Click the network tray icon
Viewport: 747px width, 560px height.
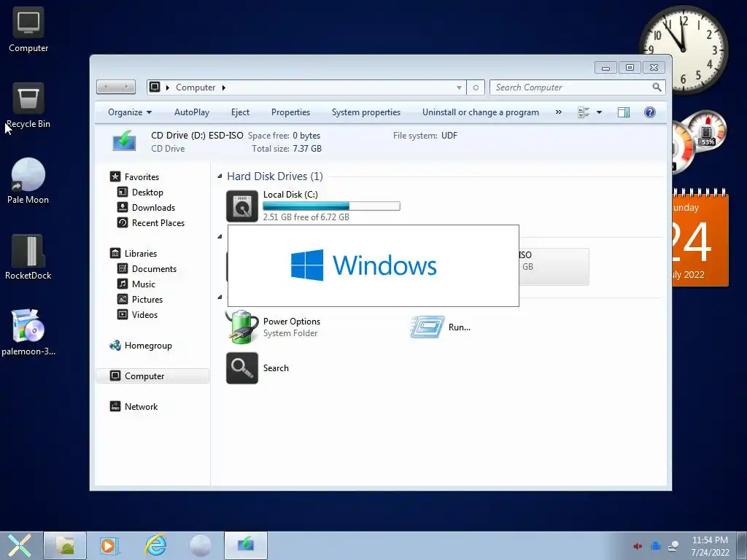pos(673,545)
